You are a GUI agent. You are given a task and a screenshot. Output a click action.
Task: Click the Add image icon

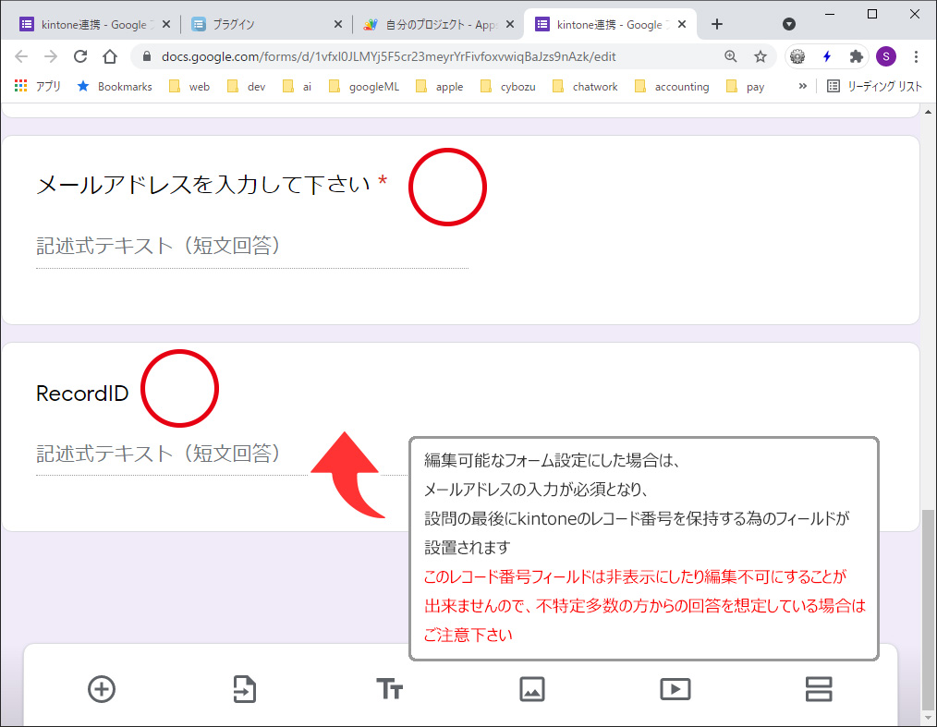532,689
